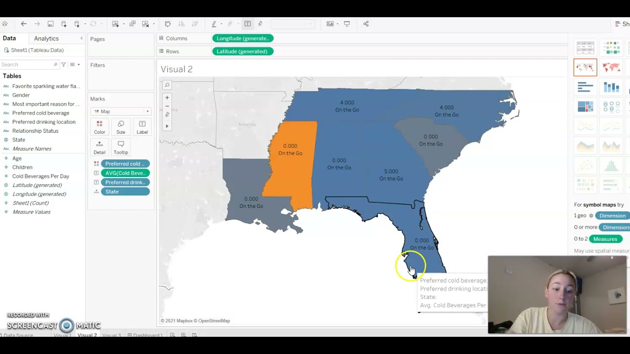
Task: Click the redo forward arrow
Action: click(37, 24)
